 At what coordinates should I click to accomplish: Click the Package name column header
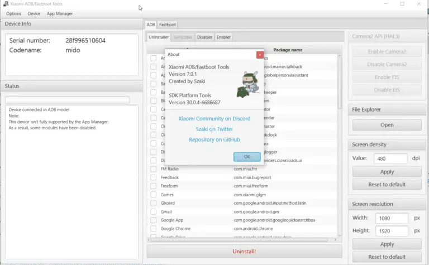pos(288,50)
